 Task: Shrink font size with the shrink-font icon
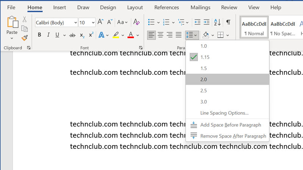(110, 22)
